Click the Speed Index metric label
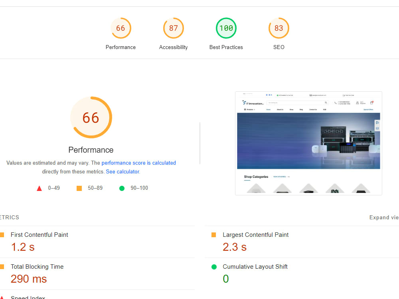399x299 pixels. click(x=28, y=297)
